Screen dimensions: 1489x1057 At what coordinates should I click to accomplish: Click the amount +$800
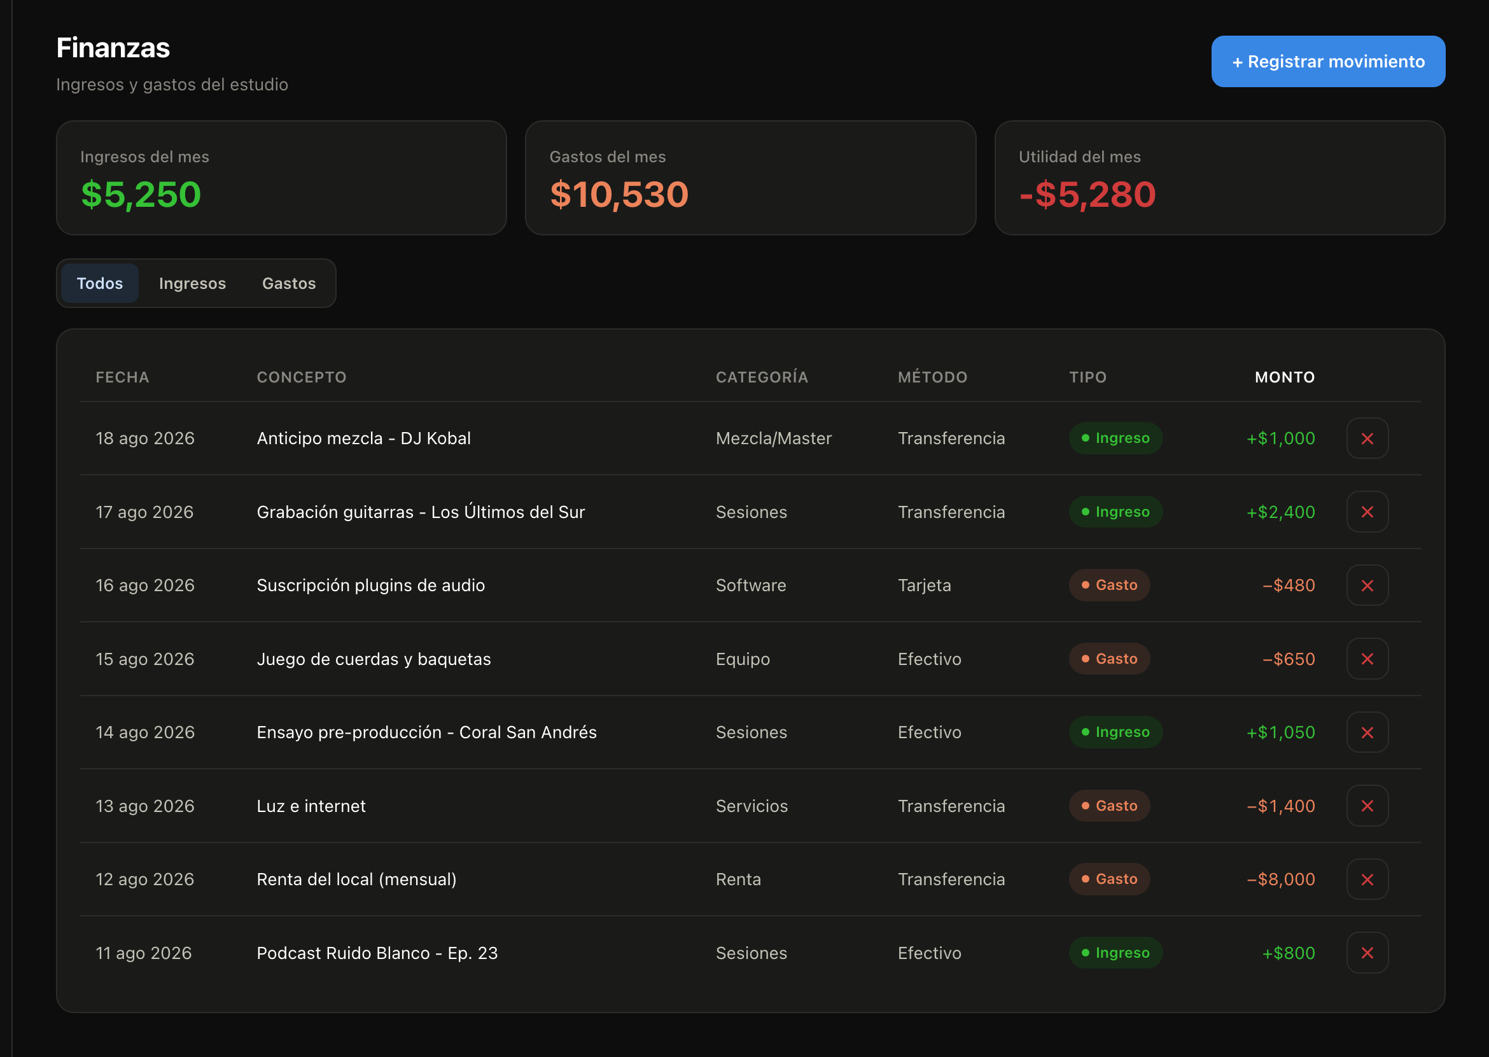pos(1288,953)
